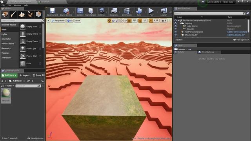Open the Content toolbar icon
This screenshot has width=251, height=141.
click(x=80, y=12)
